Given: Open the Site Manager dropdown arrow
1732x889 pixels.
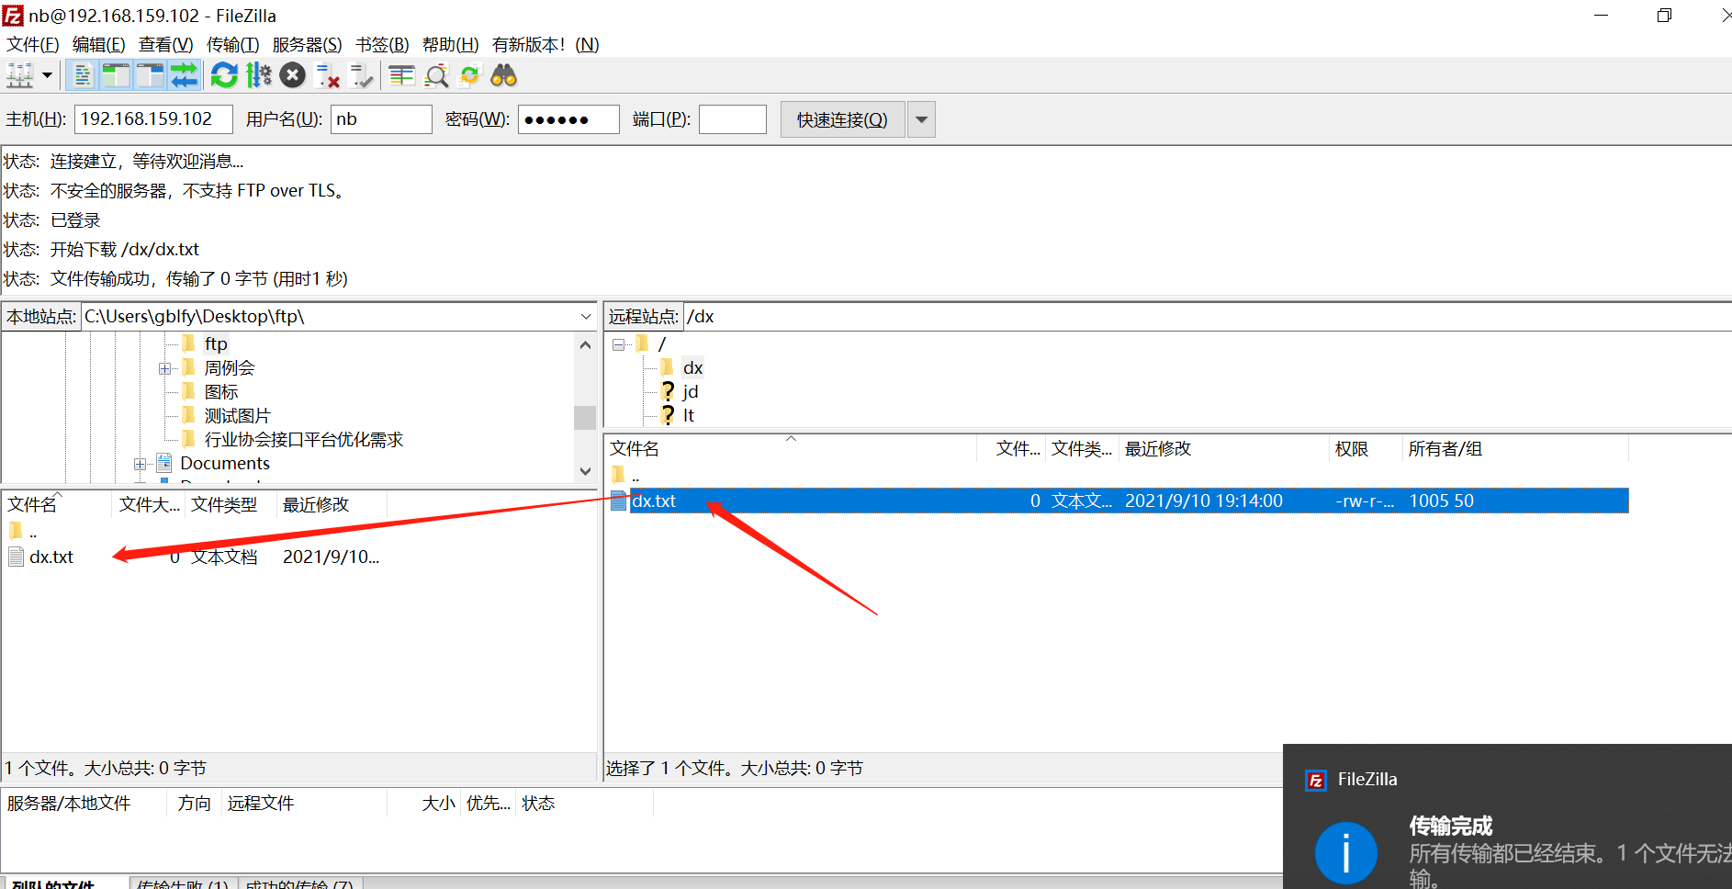Looking at the screenshot, I should point(47,75).
